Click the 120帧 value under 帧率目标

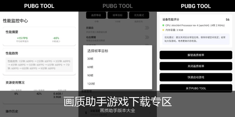(x=117, y=21)
